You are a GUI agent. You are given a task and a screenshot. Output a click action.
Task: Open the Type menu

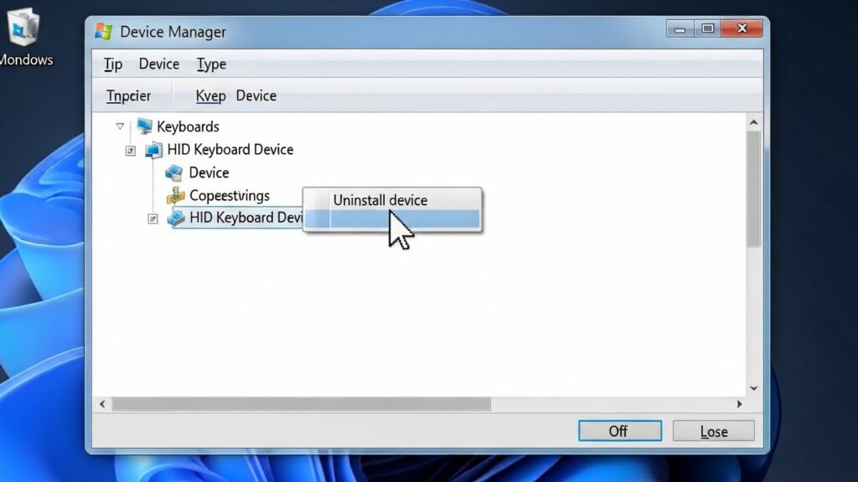(211, 64)
